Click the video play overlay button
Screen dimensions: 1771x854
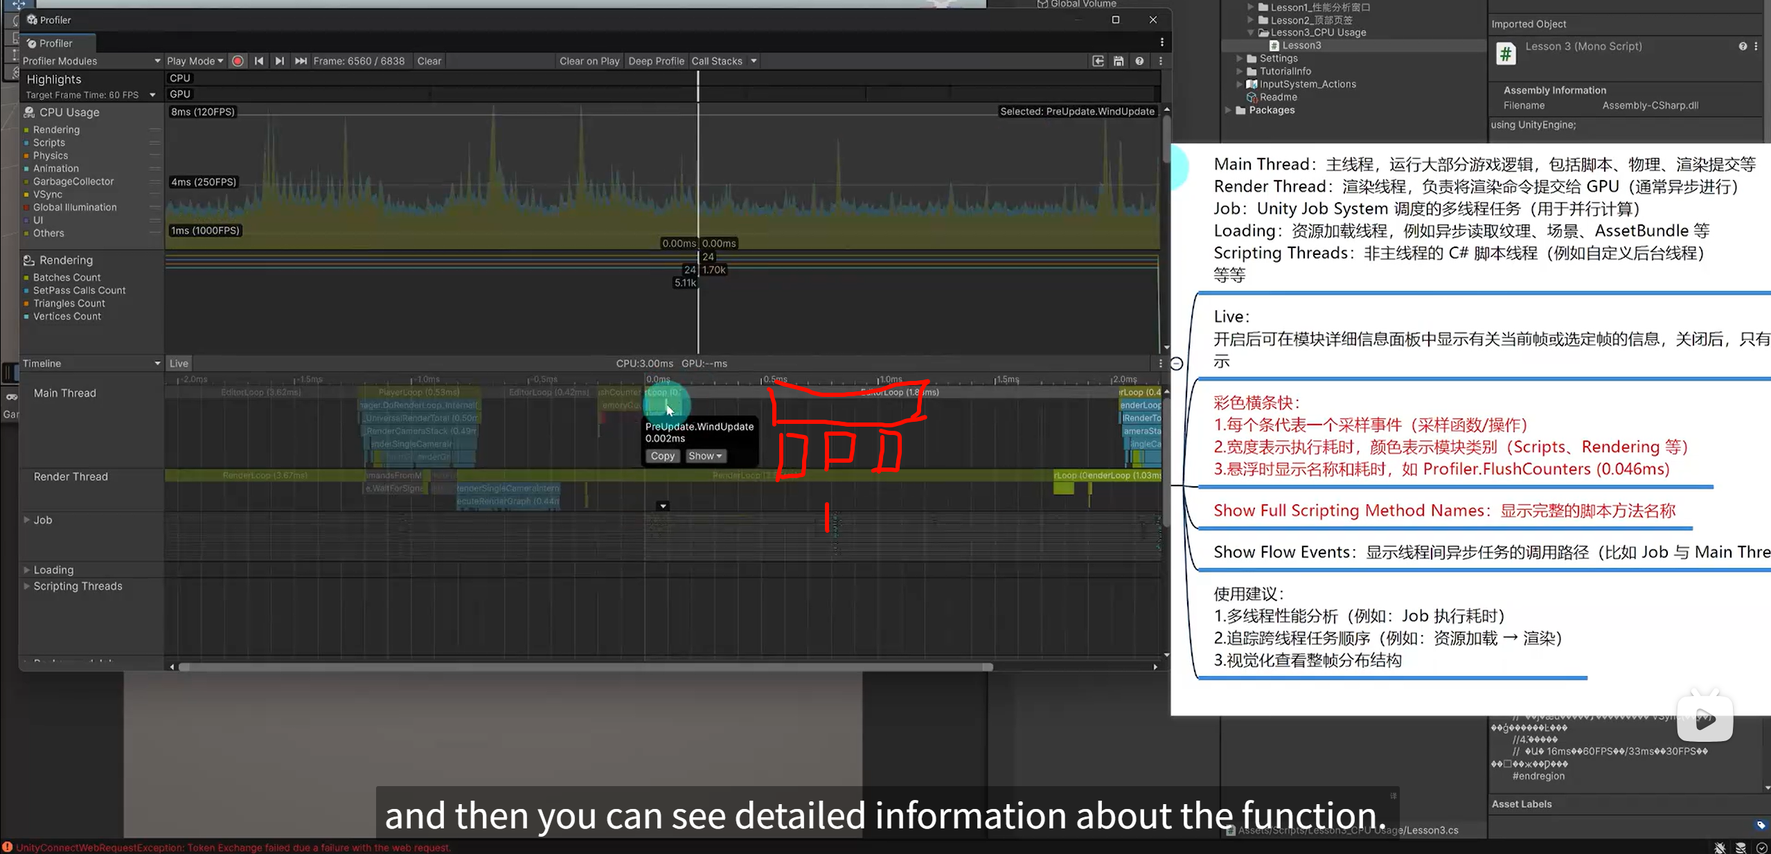[x=1705, y=719]
